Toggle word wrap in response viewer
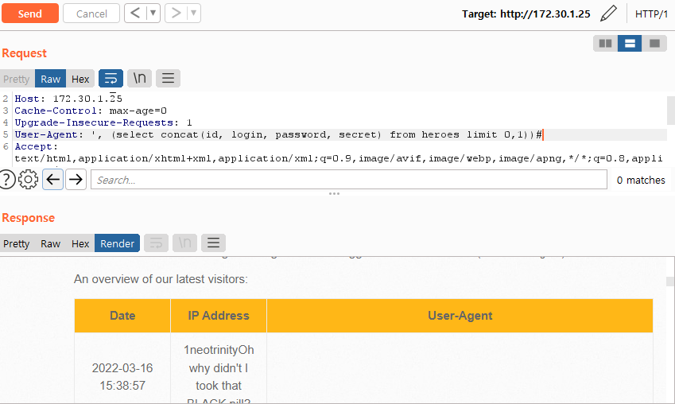The height and width of the screenshot is (404, 675). coord(156,243)
